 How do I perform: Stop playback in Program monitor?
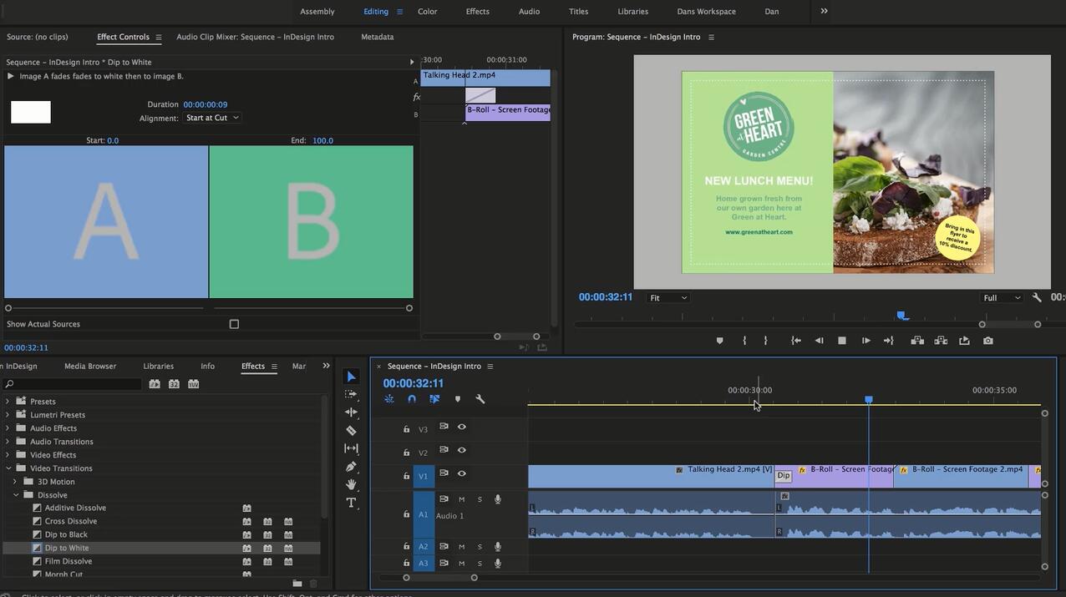click(842, 341)
